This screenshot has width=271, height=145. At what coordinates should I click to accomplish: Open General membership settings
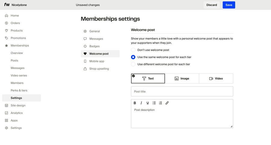click(100, 31)
